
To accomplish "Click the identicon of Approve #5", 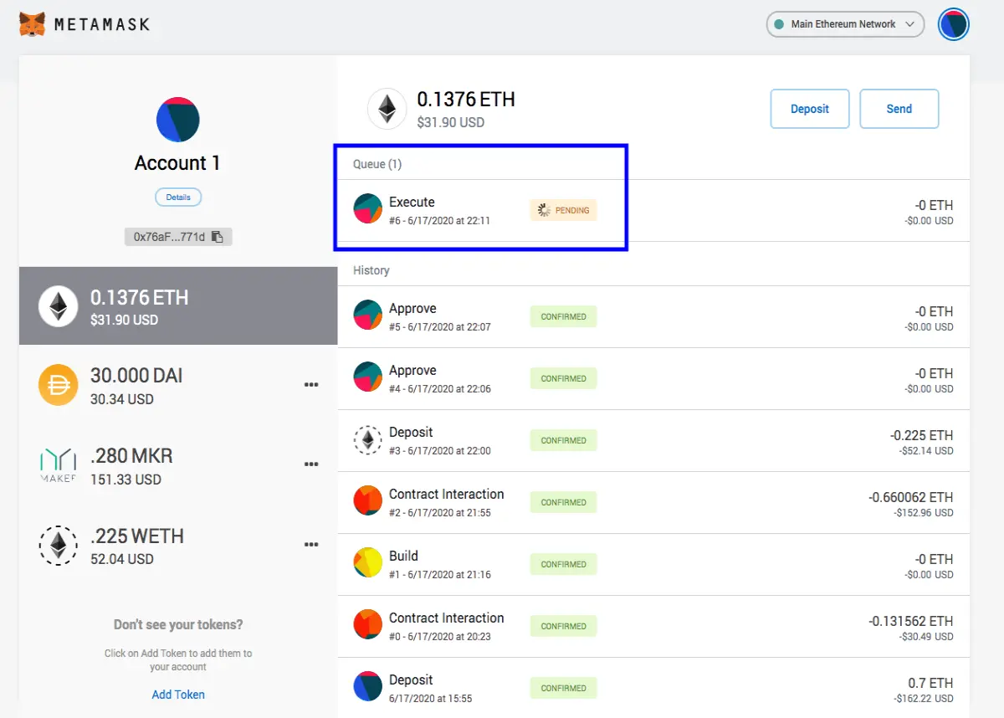I will [x=368, y=315].
